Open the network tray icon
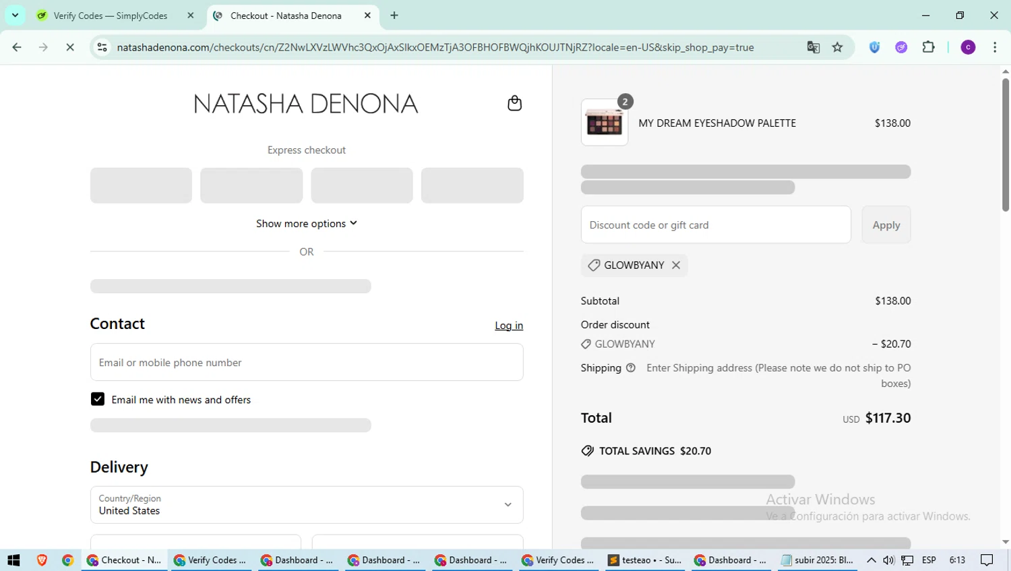 [x=908, y=560]
